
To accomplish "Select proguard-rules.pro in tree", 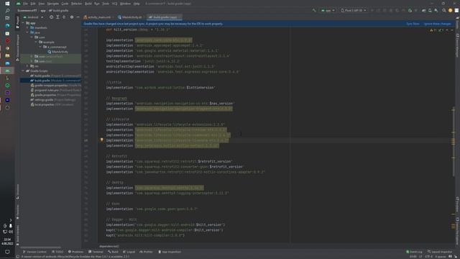I will (x=55, y=90).
